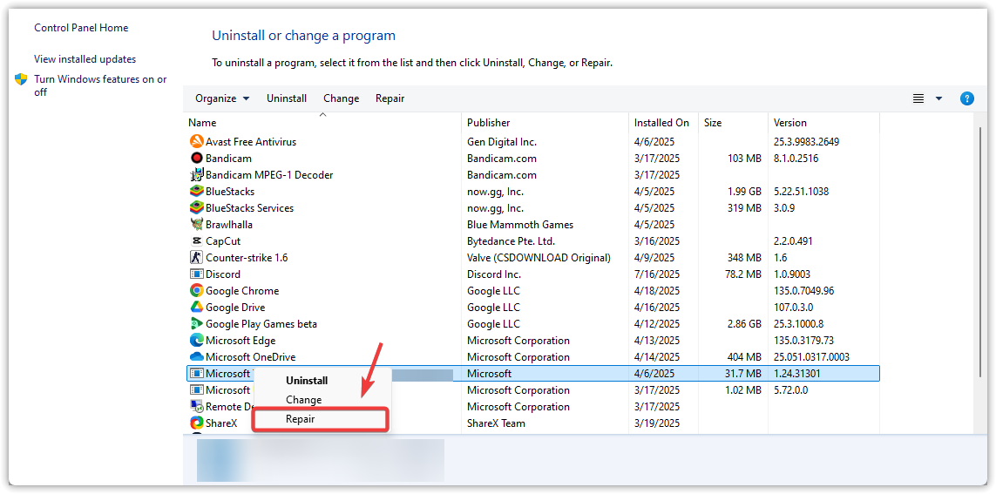Select the Google Chrome name
The height and width of the screenshot is (494, 996).
point(242,290)
